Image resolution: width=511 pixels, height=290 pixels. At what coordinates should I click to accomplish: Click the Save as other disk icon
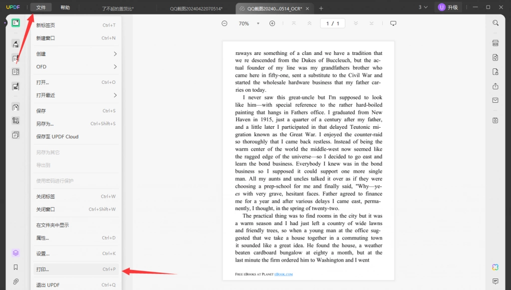click(x=496, y=121)
